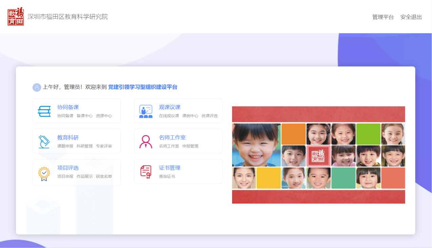Click the presentation board icon for 观课议课

tap(146, 111)
